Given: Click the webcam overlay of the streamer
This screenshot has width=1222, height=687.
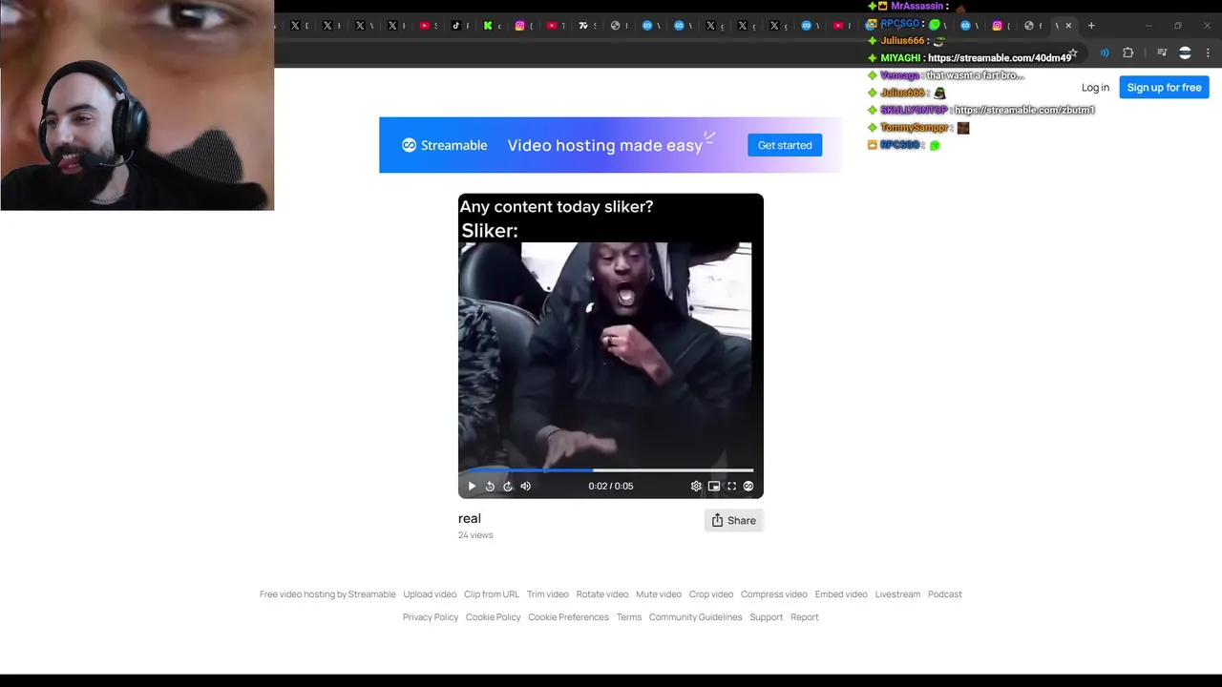Looking at the screenshot, I should (137, 105).
